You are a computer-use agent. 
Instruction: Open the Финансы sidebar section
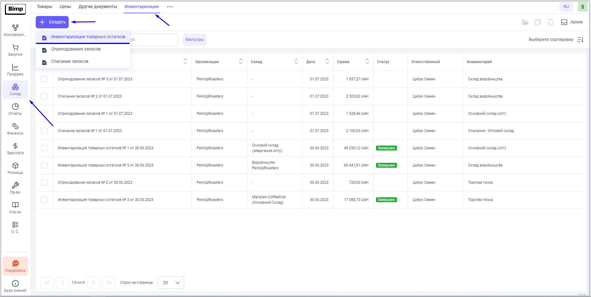(15, 129)
